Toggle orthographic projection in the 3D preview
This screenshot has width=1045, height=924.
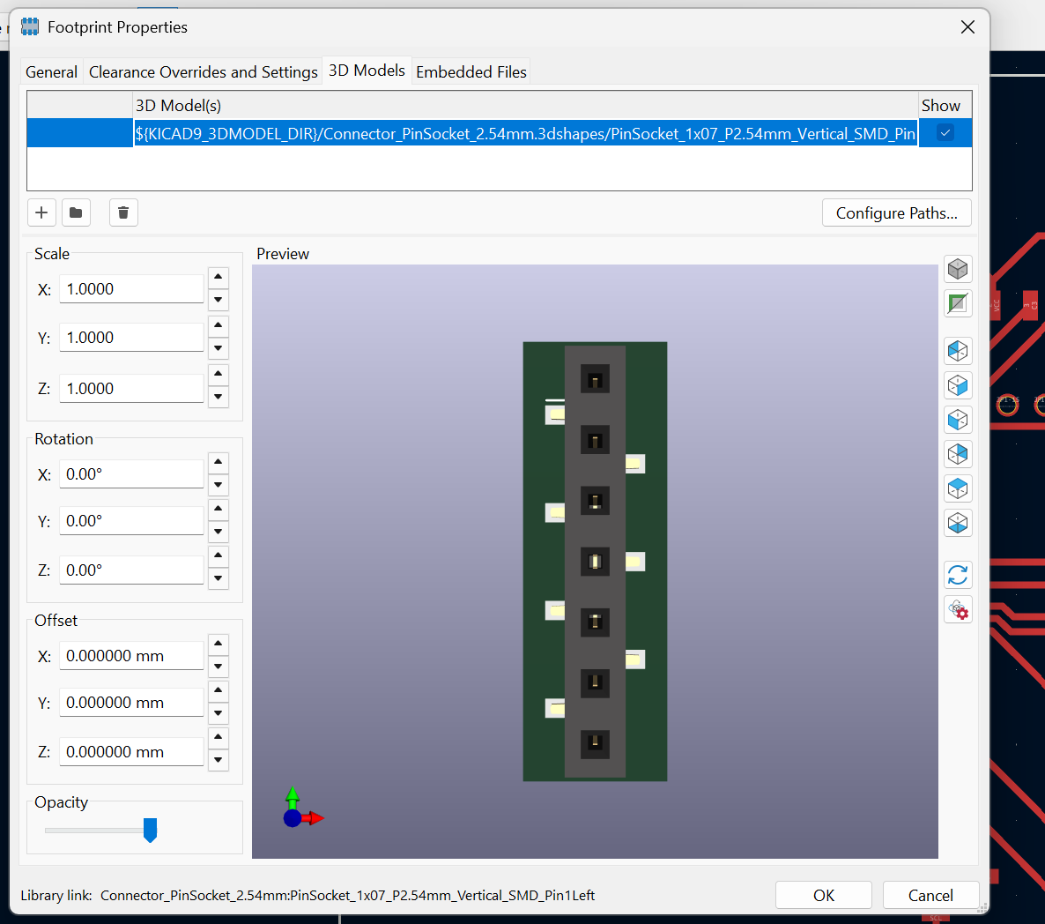(x=958, y=268)
